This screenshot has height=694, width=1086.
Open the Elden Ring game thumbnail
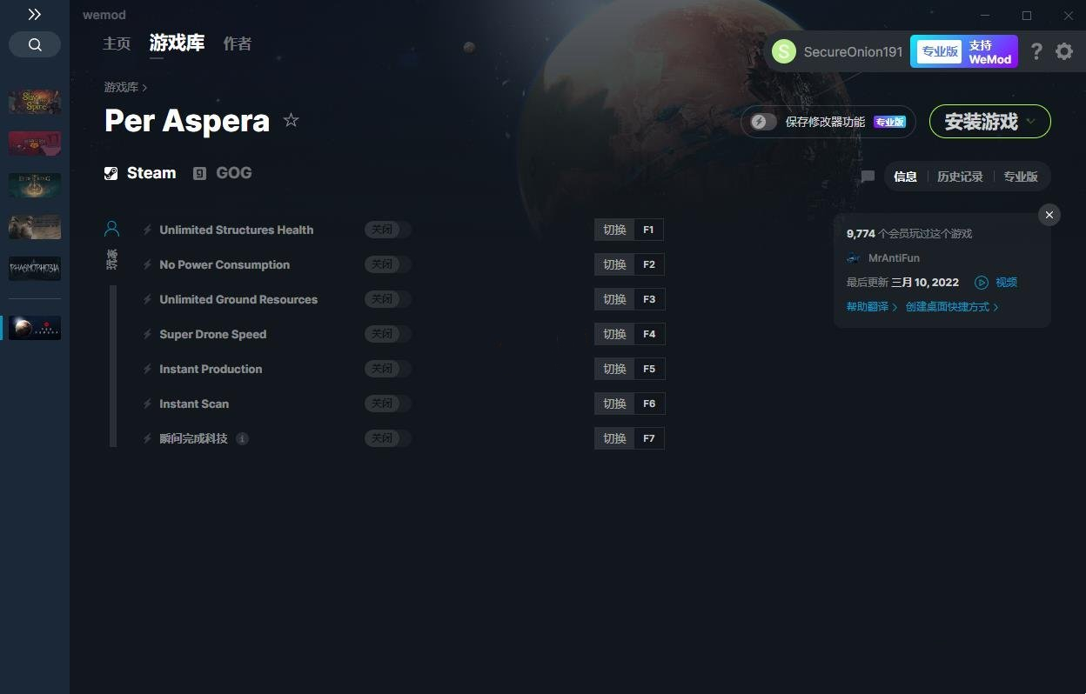[x=35, y=185]
